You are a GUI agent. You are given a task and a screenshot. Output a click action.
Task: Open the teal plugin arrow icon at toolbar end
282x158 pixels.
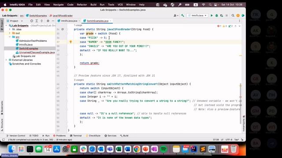[243, 16]
